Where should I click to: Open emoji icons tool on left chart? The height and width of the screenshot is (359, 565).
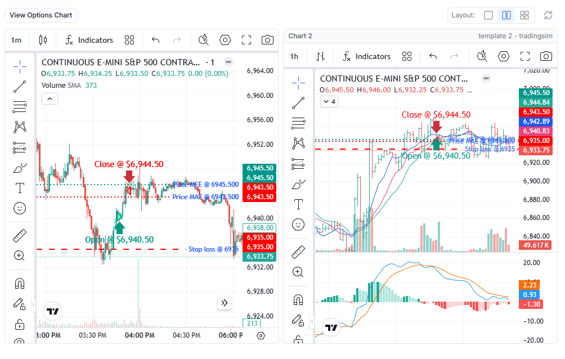coord(20,208)
